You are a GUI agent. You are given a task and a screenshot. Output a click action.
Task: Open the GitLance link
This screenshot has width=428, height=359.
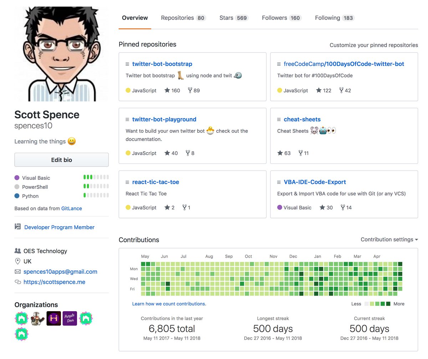pyautogui.click(x=71, y=208)
